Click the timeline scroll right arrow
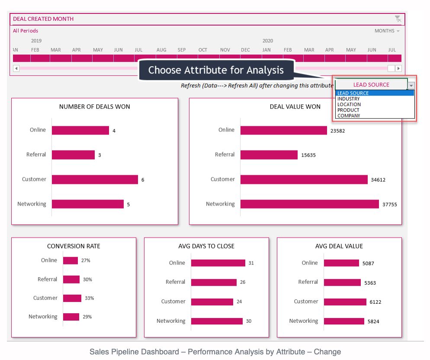The height and width of the screenshot is (360, 430). [398, 68]
